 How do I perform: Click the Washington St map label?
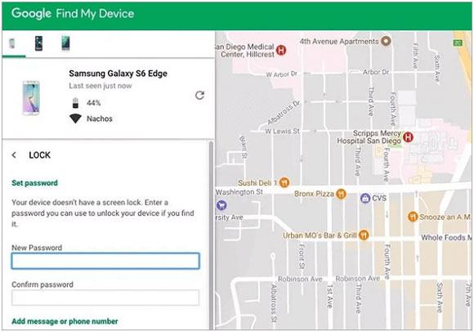(x=239, y=192)
